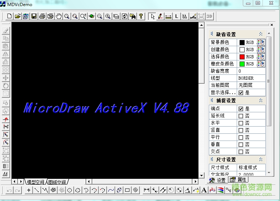Collapse the 尺寸设置 section
Screen dimensions: 280x201
point(261,159)
